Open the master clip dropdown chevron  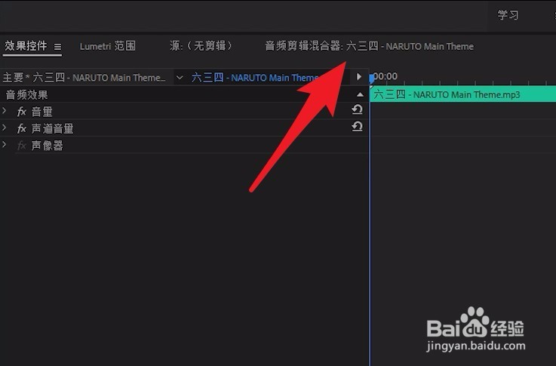[180, 77]
